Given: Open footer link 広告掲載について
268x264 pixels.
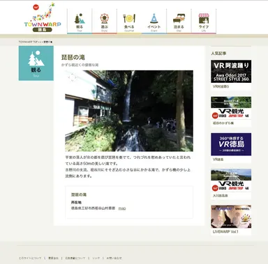Looking at the screenshot, I should click(75, 258).
